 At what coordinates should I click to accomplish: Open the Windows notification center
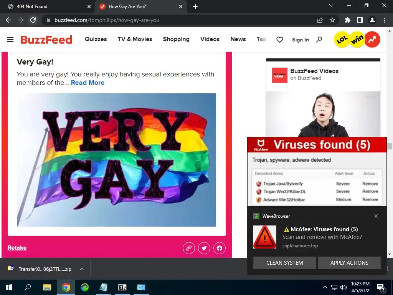381,287
